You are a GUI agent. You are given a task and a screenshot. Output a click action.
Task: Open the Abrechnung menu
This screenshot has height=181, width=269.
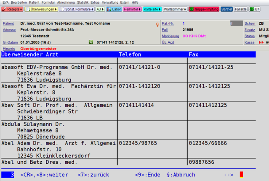(x=66, y=3)
